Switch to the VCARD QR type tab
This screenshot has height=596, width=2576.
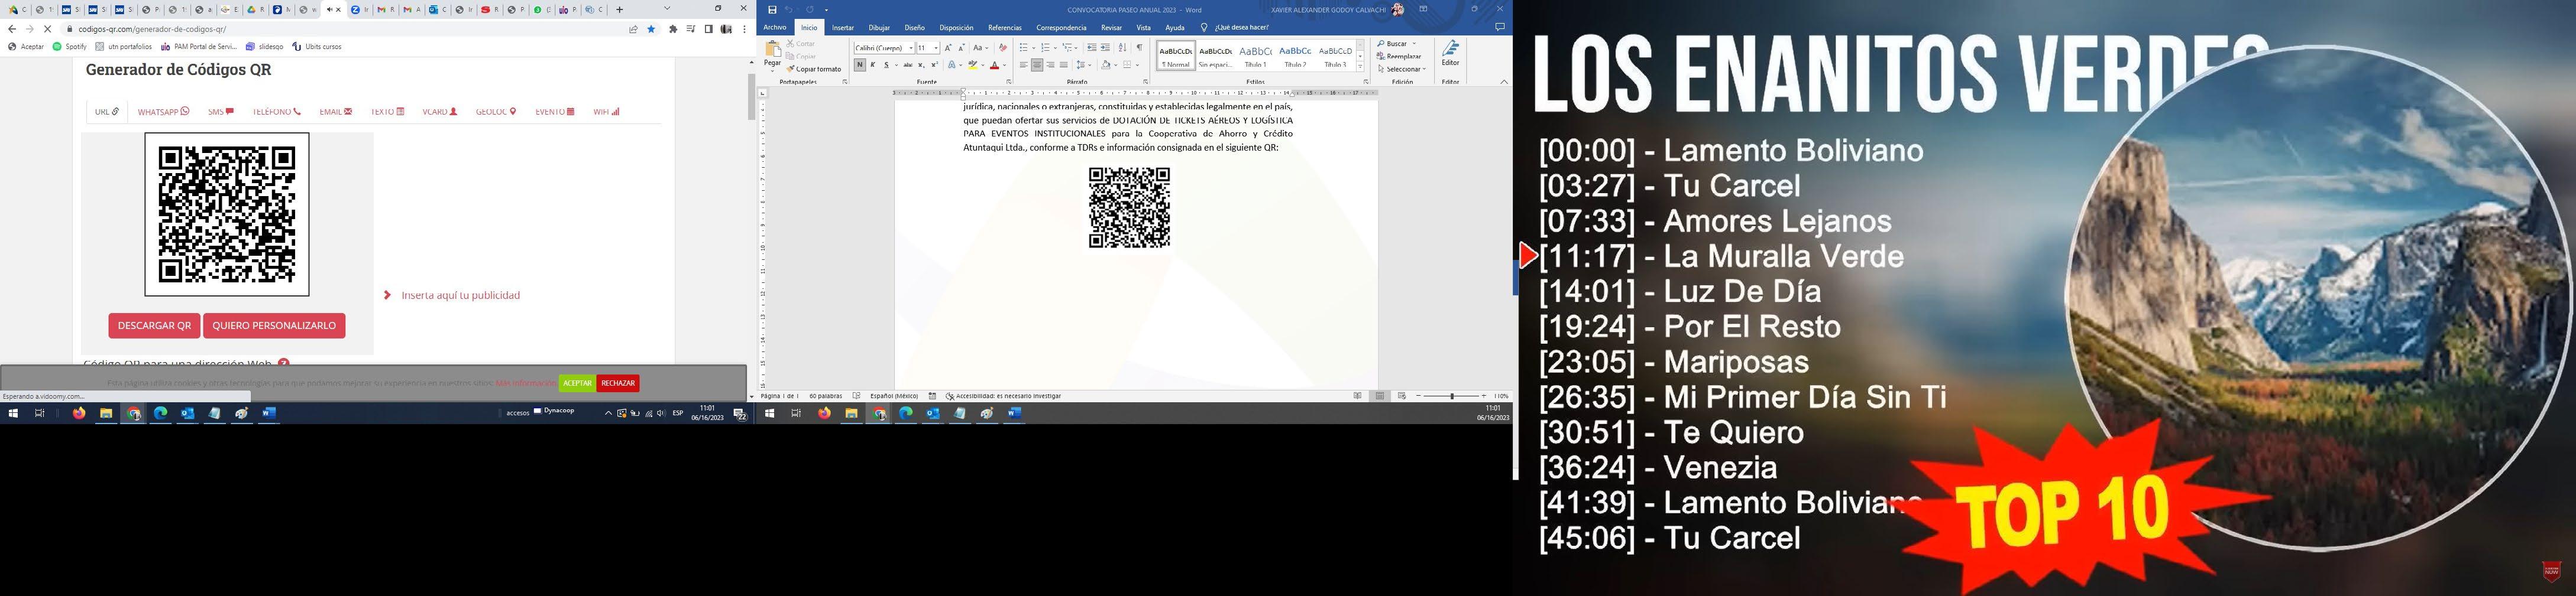pos(439,112)
